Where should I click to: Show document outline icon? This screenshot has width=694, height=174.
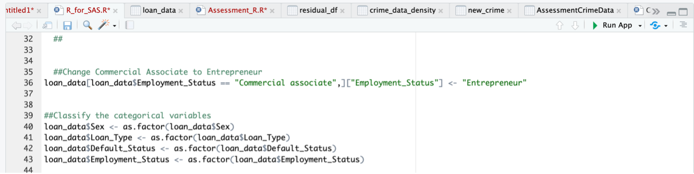(x=683, y=25)
